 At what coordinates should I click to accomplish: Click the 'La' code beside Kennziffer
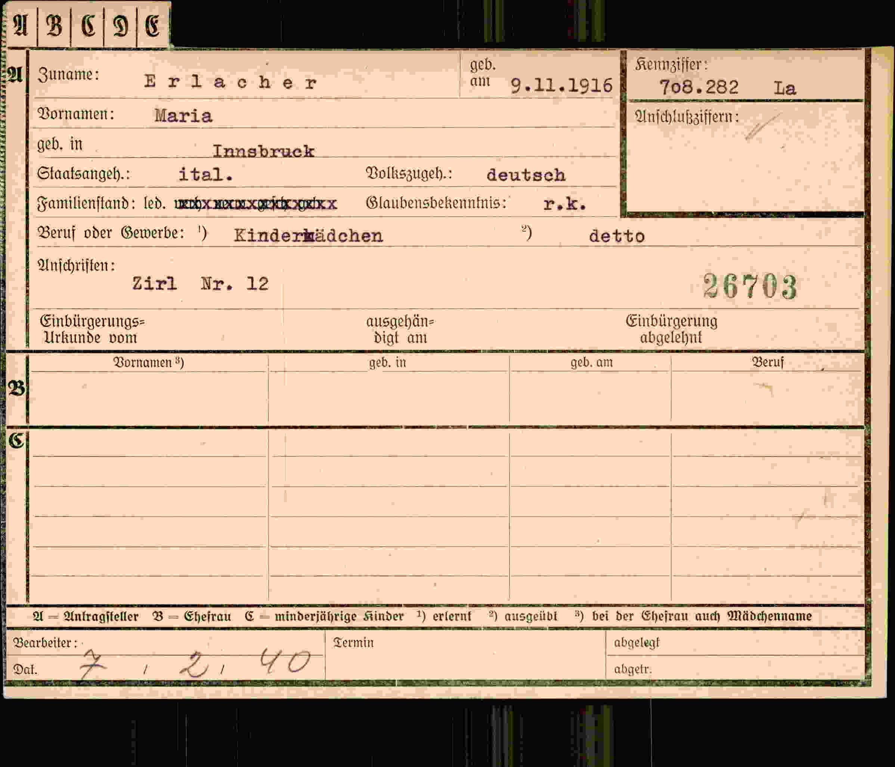point(785,88)
